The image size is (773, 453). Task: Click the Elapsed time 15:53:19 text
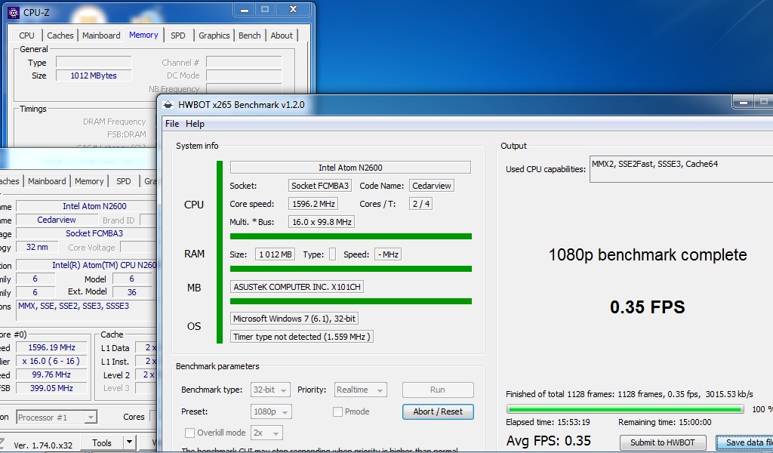548,422
